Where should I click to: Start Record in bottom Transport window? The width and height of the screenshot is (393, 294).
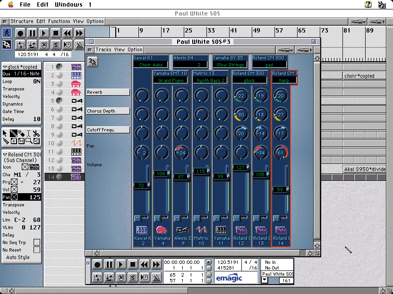[x=97, y=264]
